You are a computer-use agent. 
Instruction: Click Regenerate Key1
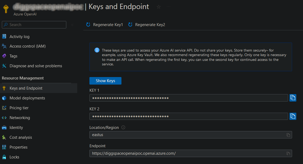point(105,24)
